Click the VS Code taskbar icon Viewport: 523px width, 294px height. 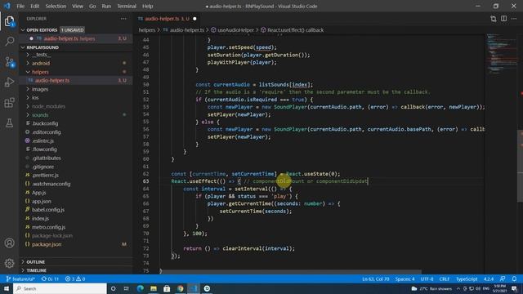pyautogui.click(x=194, y=288)
